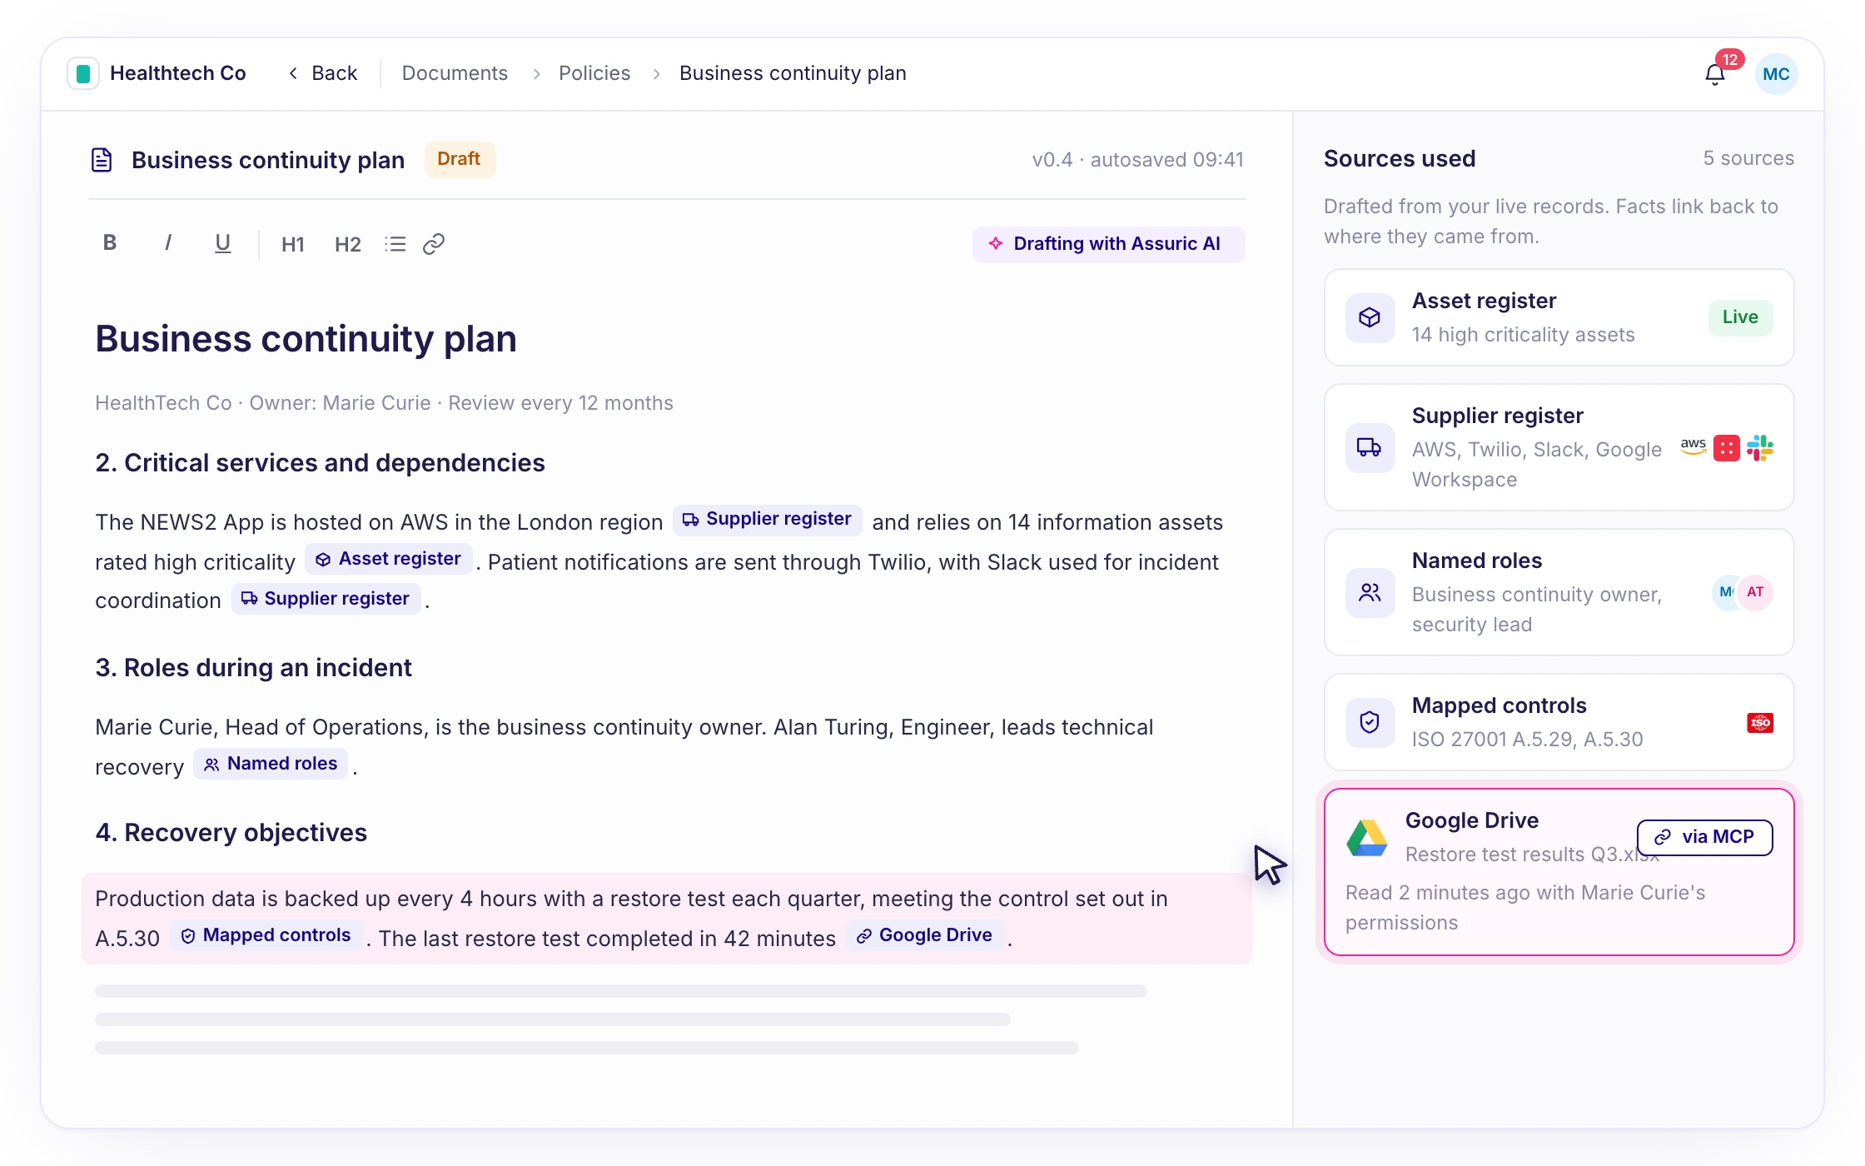Open the notifications bell
1865x1166 pixels.
(x=1714, y=74)
